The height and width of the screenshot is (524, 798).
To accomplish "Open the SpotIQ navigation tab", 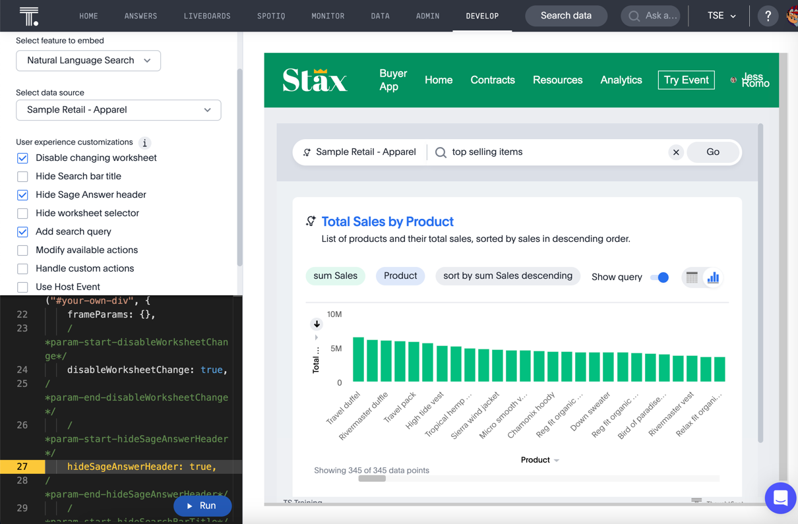I will 271,16.
